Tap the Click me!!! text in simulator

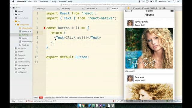(130, 71)
